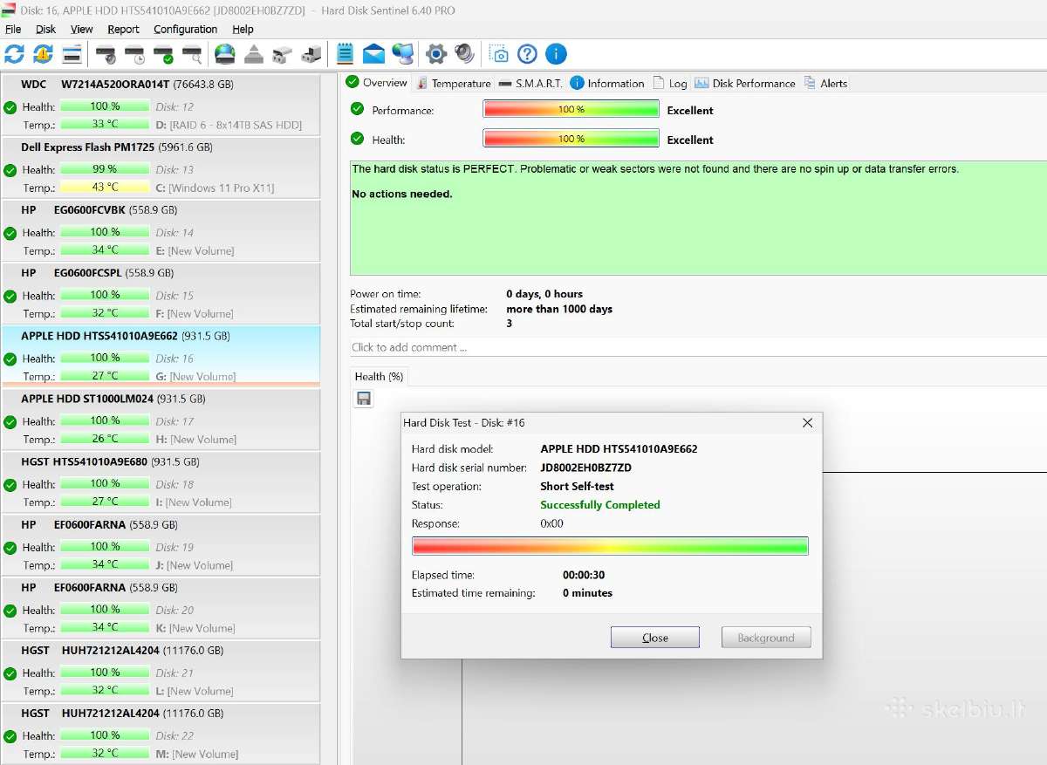Select the HP EG0600FCSPL disk entry
Image resolution: width=1047 pixels, height=765 pixels.
tap(161, 292)
